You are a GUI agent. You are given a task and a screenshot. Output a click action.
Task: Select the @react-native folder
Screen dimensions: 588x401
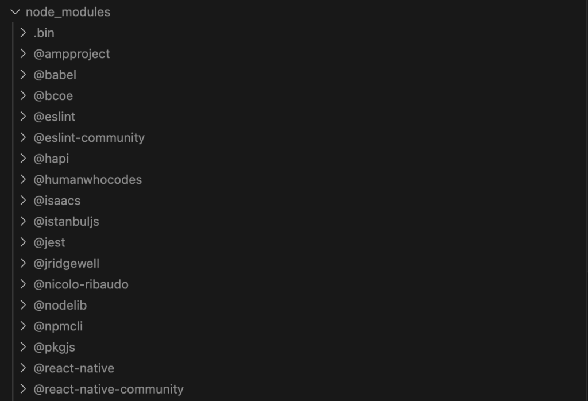point(74,368)
